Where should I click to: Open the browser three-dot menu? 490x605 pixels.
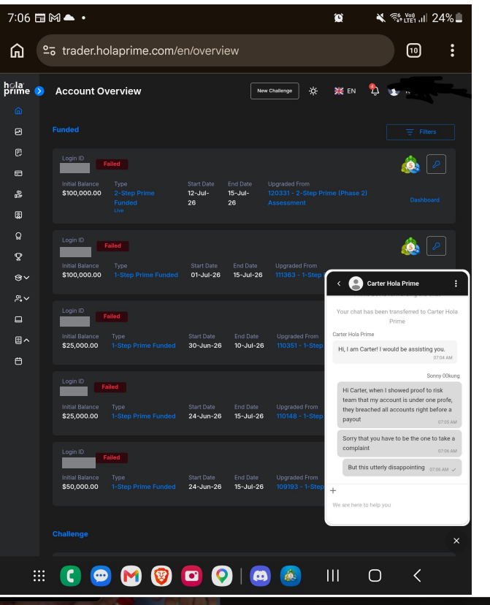point(452,50)
